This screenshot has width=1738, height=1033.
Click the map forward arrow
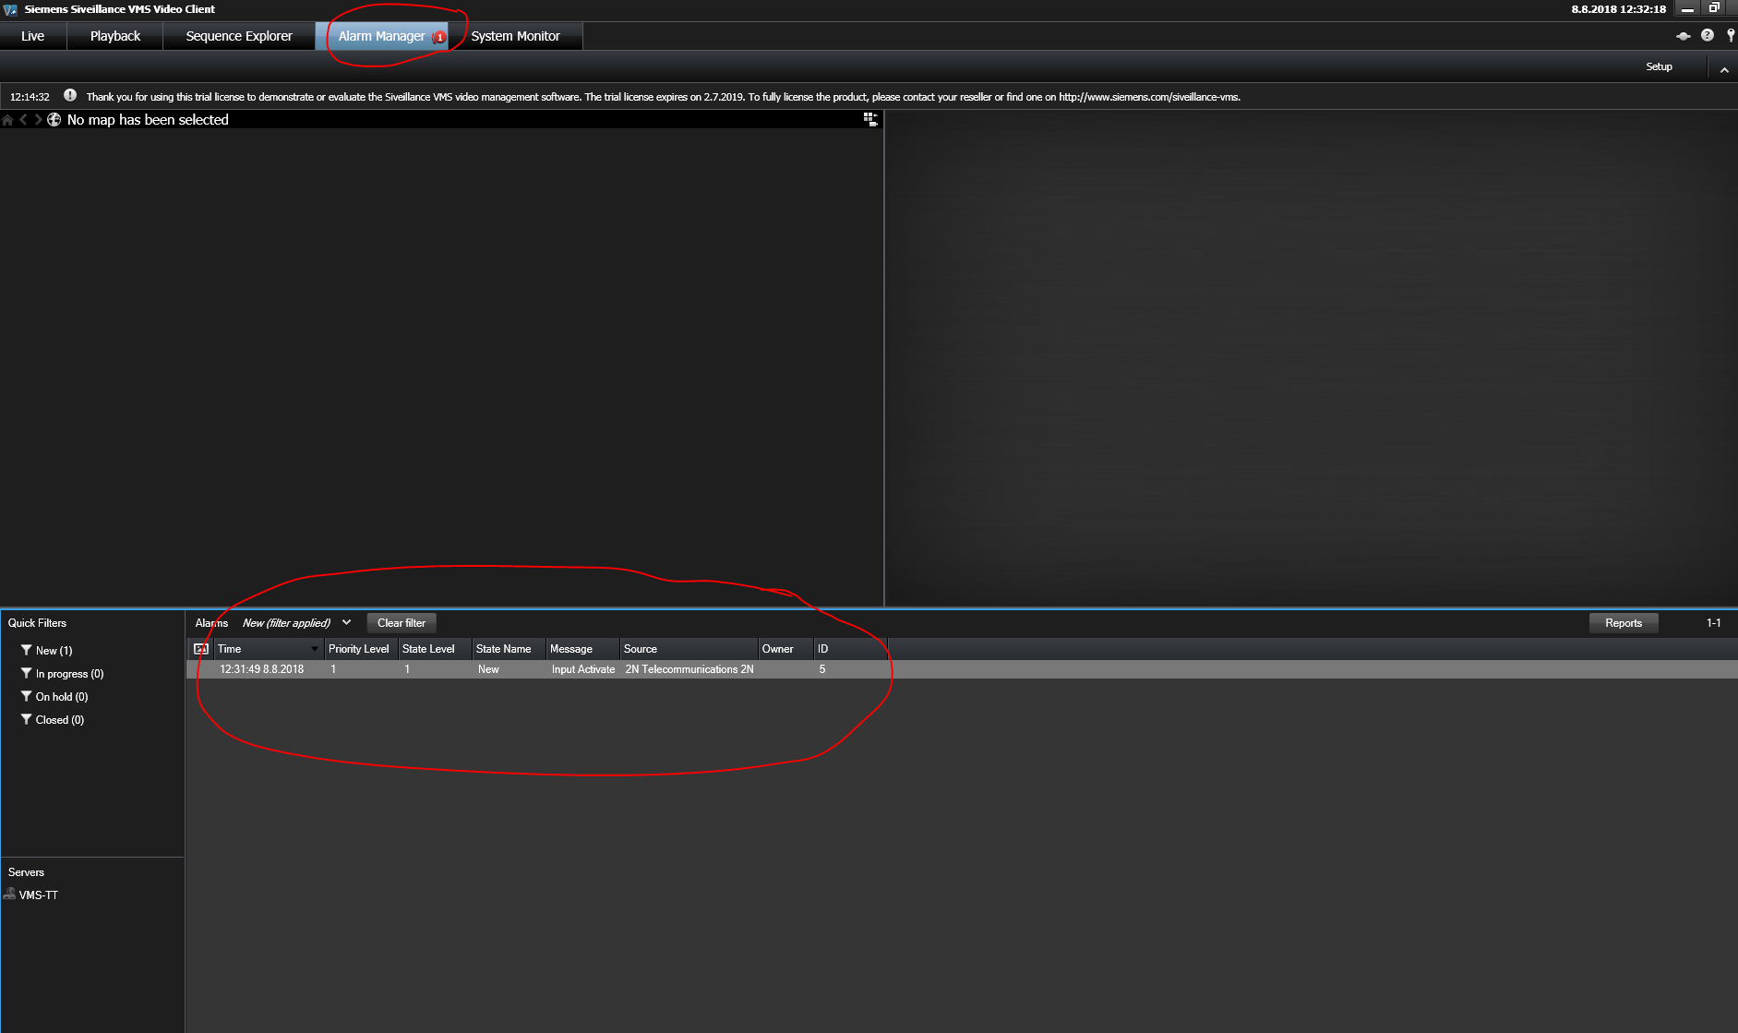click(38, 120)
